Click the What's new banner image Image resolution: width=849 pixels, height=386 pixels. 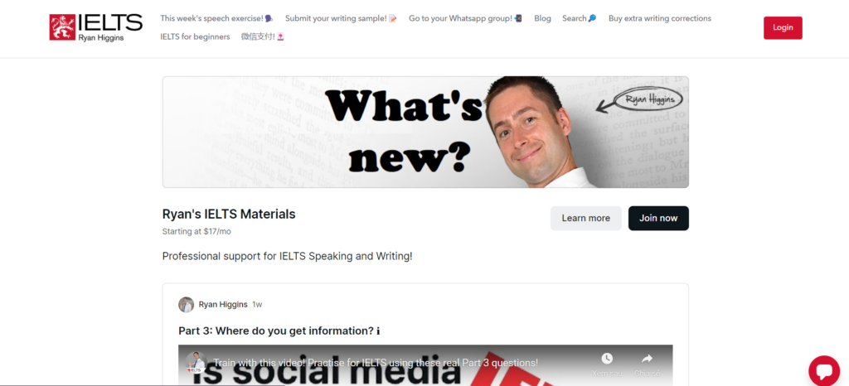coord(425,132)
